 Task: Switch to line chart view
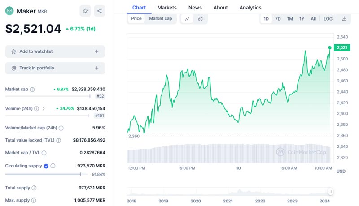(187, 19)
